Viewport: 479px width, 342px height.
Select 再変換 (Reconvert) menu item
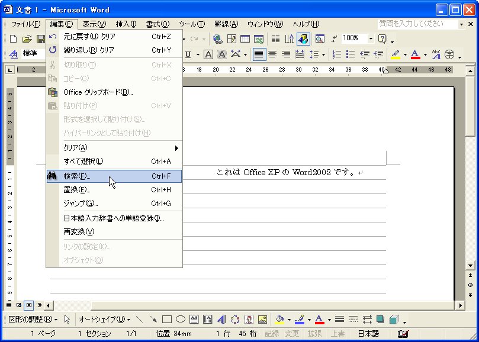point(114,232)
